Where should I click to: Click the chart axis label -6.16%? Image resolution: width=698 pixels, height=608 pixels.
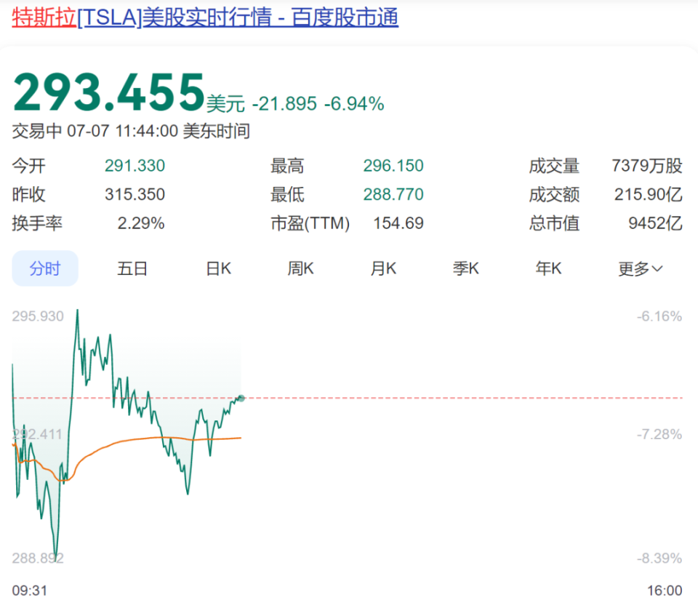click(x=659, y=316)
